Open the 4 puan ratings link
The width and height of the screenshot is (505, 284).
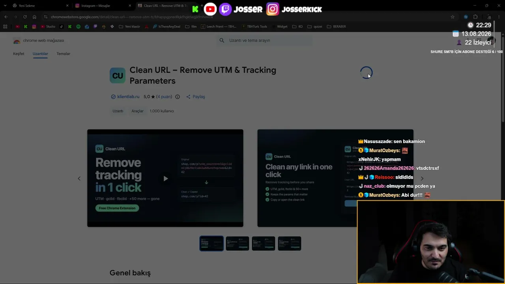[164, 97]
